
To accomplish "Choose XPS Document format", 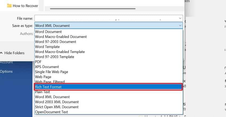I will (109, 67).
